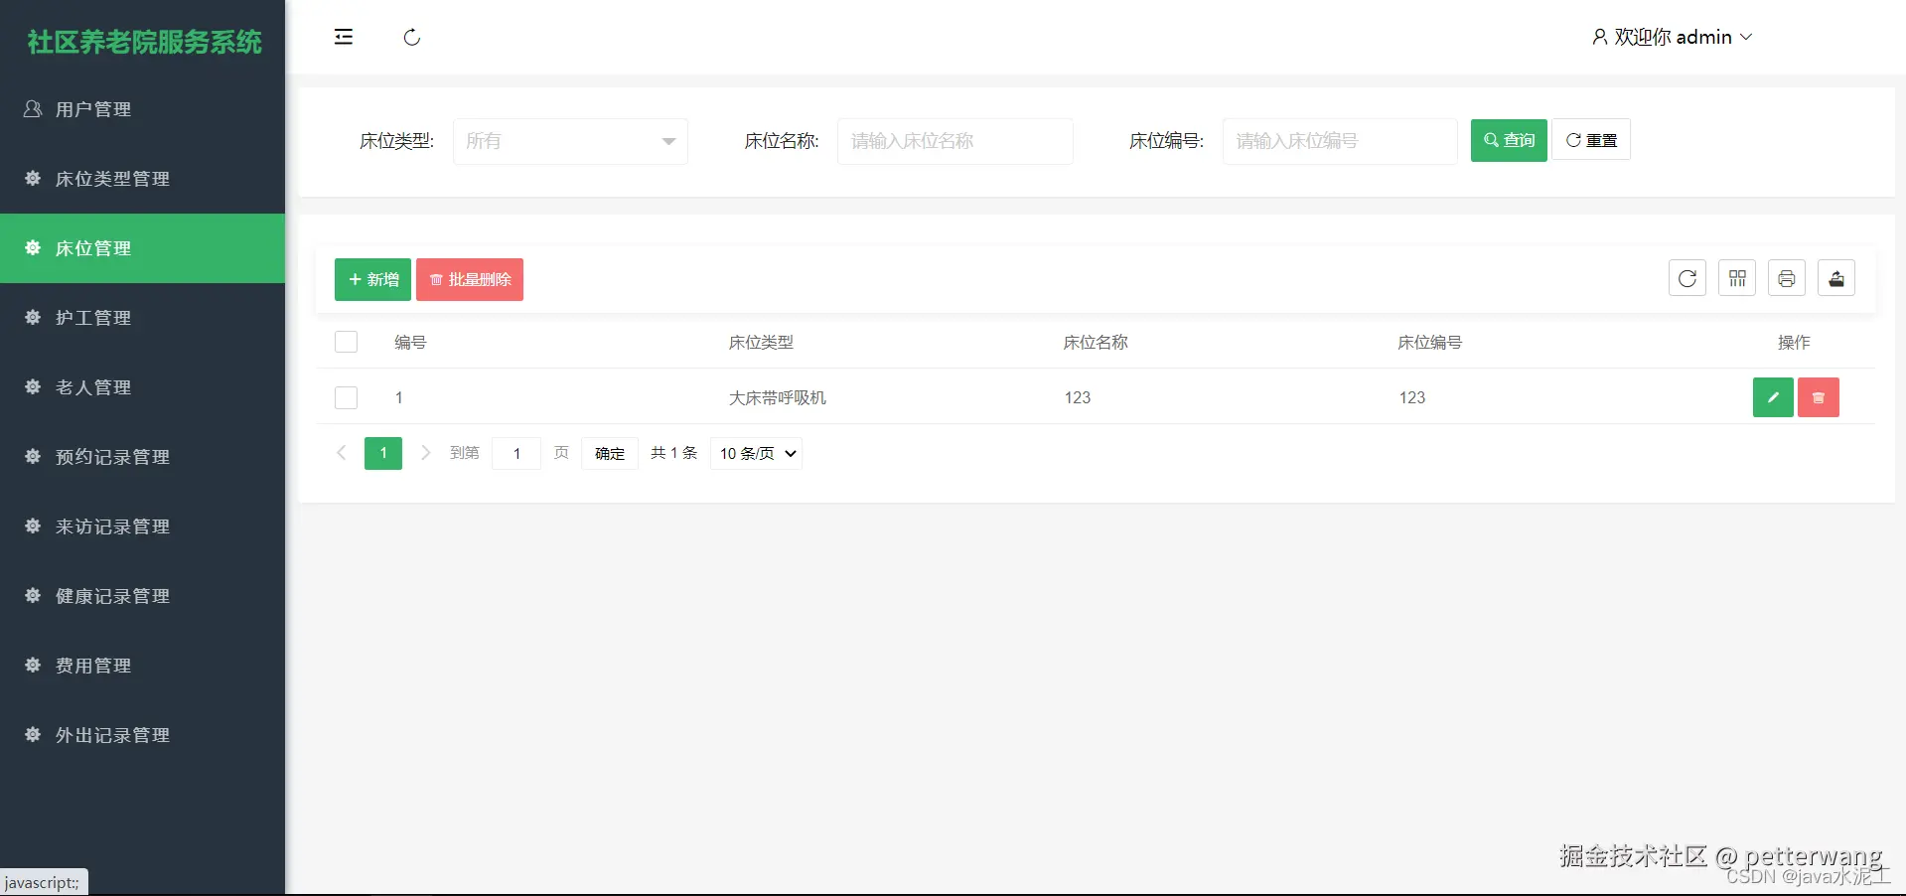Viewport: 1906px width, 896px height.
Task: Click the 重置 reset button
Action: point(1590,140)
